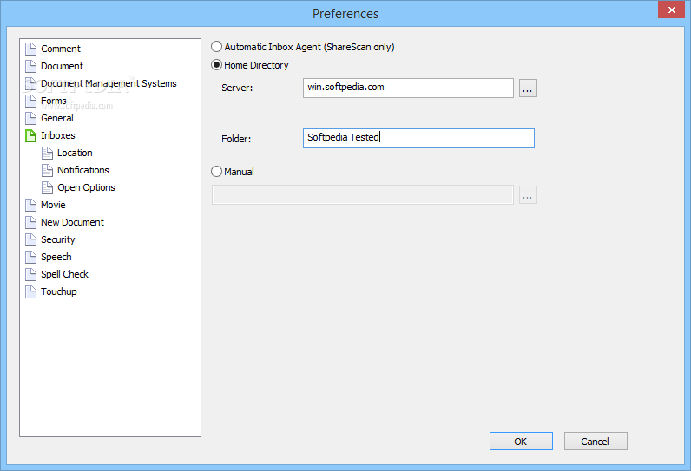
Task: Click the Comment page icon
Action: (x=30, y=49)
